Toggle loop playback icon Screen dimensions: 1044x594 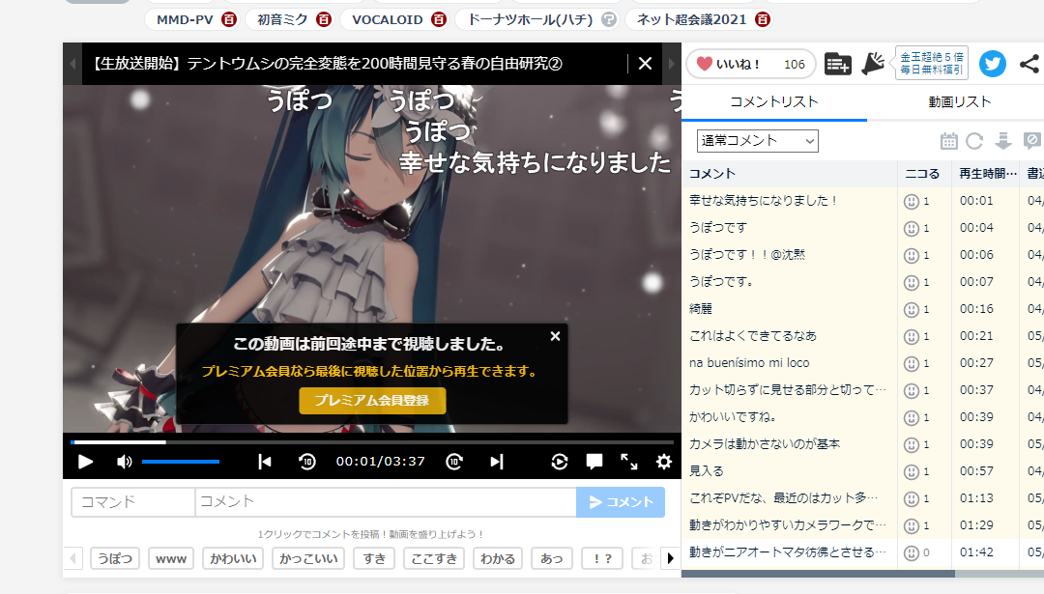pyautogui.click(x=560, y=462)
